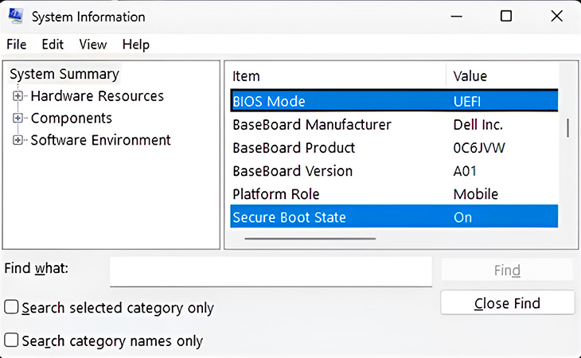Open the Edit menu
This screenshot has width=581, height=358.
53,45
